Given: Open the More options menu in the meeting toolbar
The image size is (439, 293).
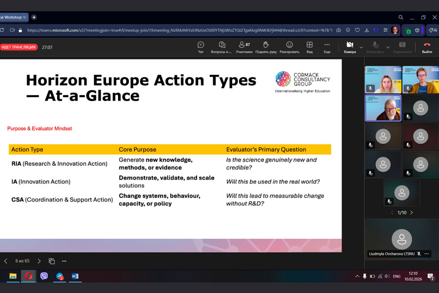Looking at the screenshot, I should (x=327, y=47).
